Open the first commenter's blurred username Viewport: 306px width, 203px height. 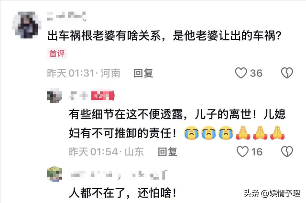pos(66,16)
